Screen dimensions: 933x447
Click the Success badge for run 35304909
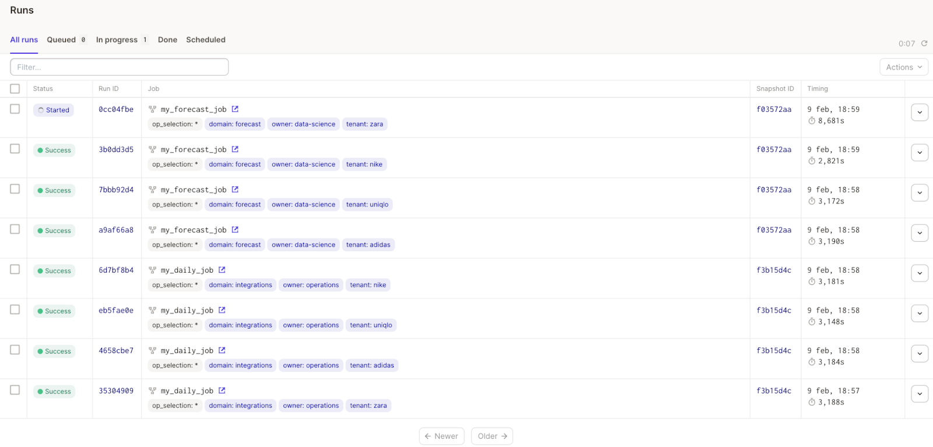pos(54,392)
